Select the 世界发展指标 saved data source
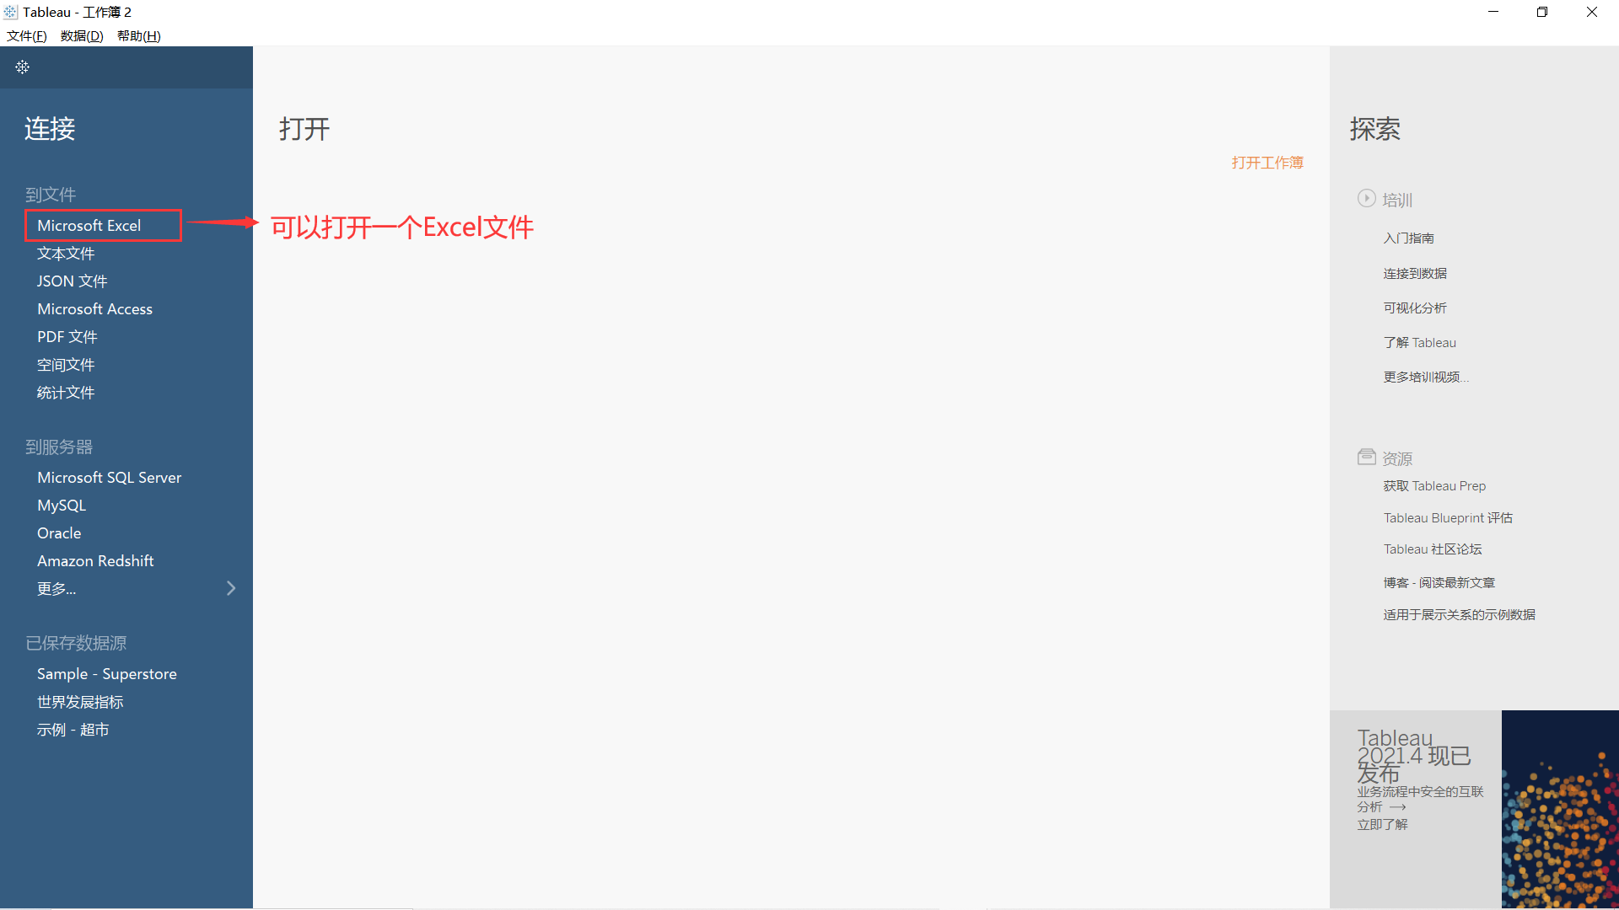The height and width of the screenshot is (910, 1619). coord(80,701)
